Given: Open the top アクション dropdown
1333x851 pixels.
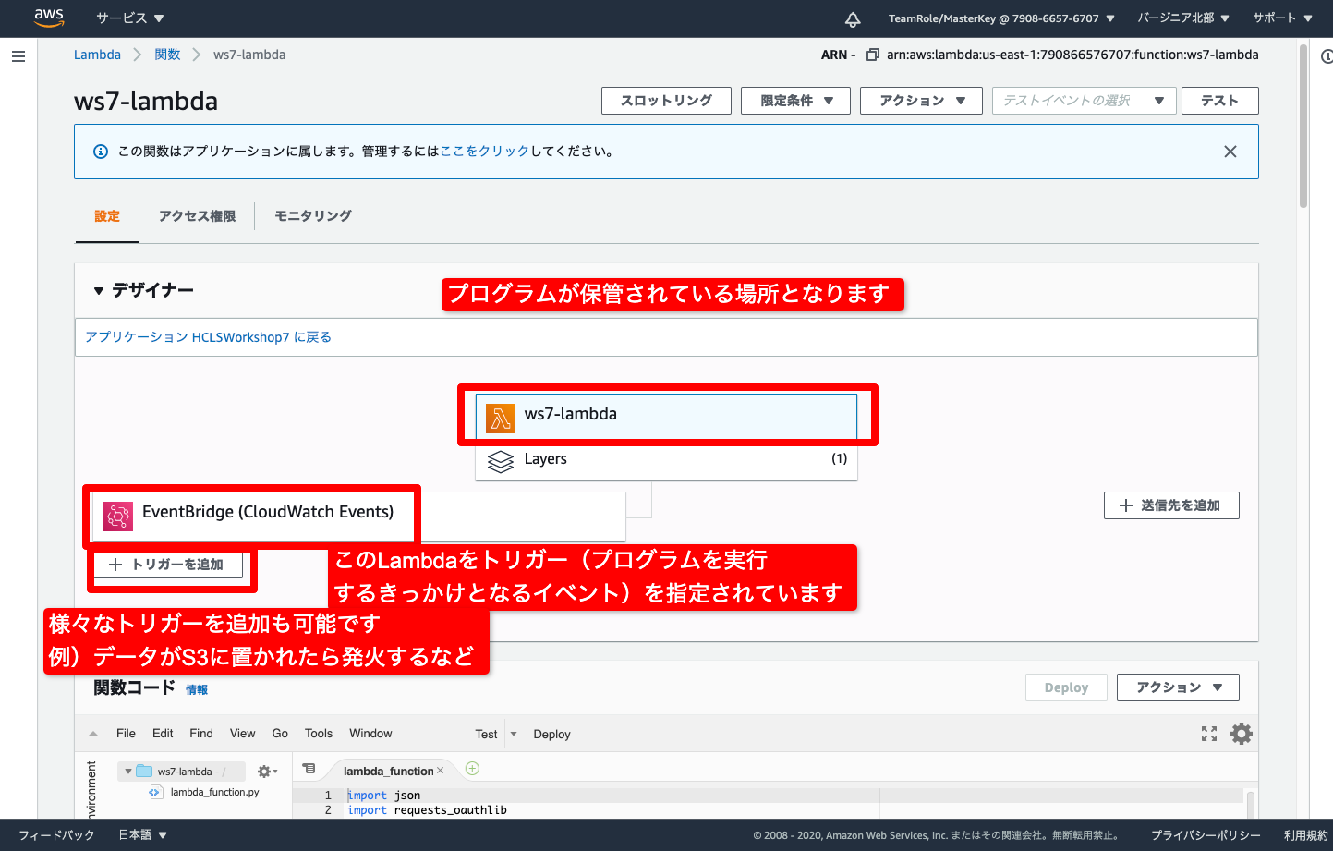Looking at the screenshot, I should pyautogui.click(x=922, y=101).
